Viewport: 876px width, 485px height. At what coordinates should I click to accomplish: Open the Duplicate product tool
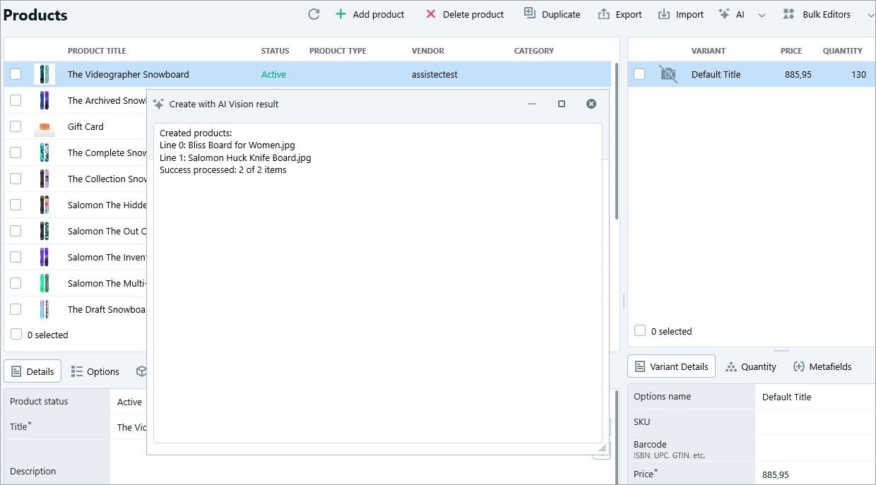click(x=529, y=13)
